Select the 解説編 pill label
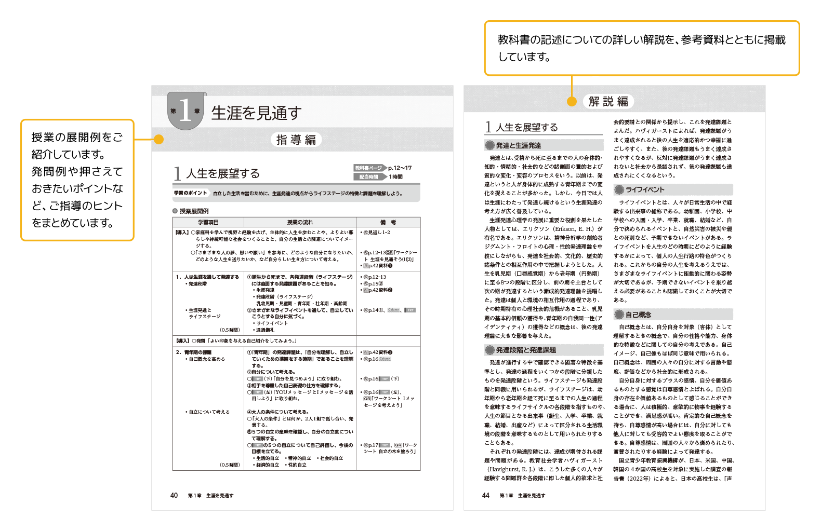Screen dimensions: 821x531 [x=608, y=101]
